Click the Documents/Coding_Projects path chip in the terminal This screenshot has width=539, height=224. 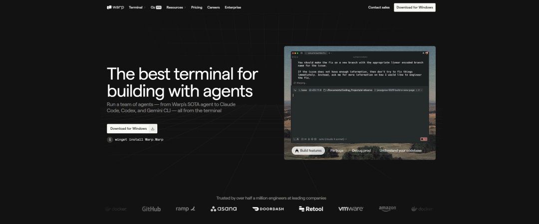347,90
